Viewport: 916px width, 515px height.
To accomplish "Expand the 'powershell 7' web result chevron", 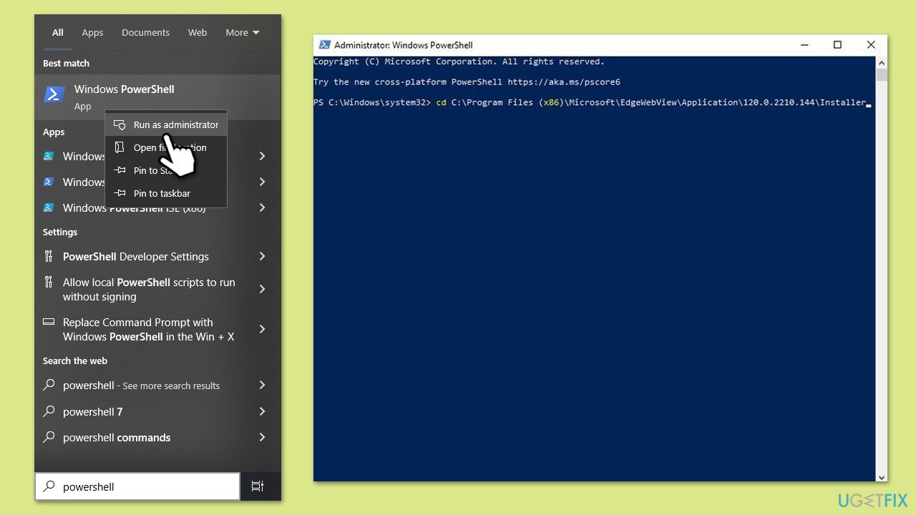I will coord(262,411).
